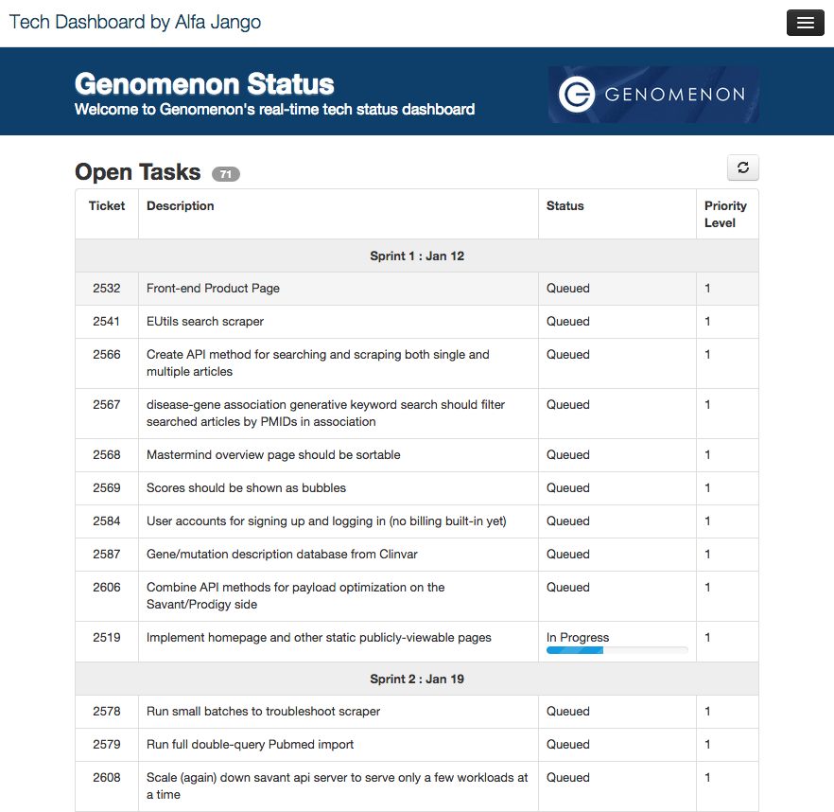The height and width of the screenshot is (812, 834).
Task: Click Scores should be shown as bubbles
Action: click(x=246, y=487)
